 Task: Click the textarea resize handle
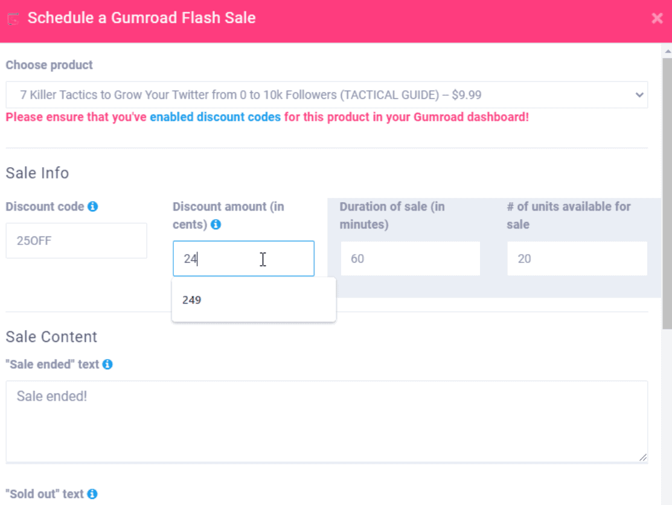click(x=644, y=457)
